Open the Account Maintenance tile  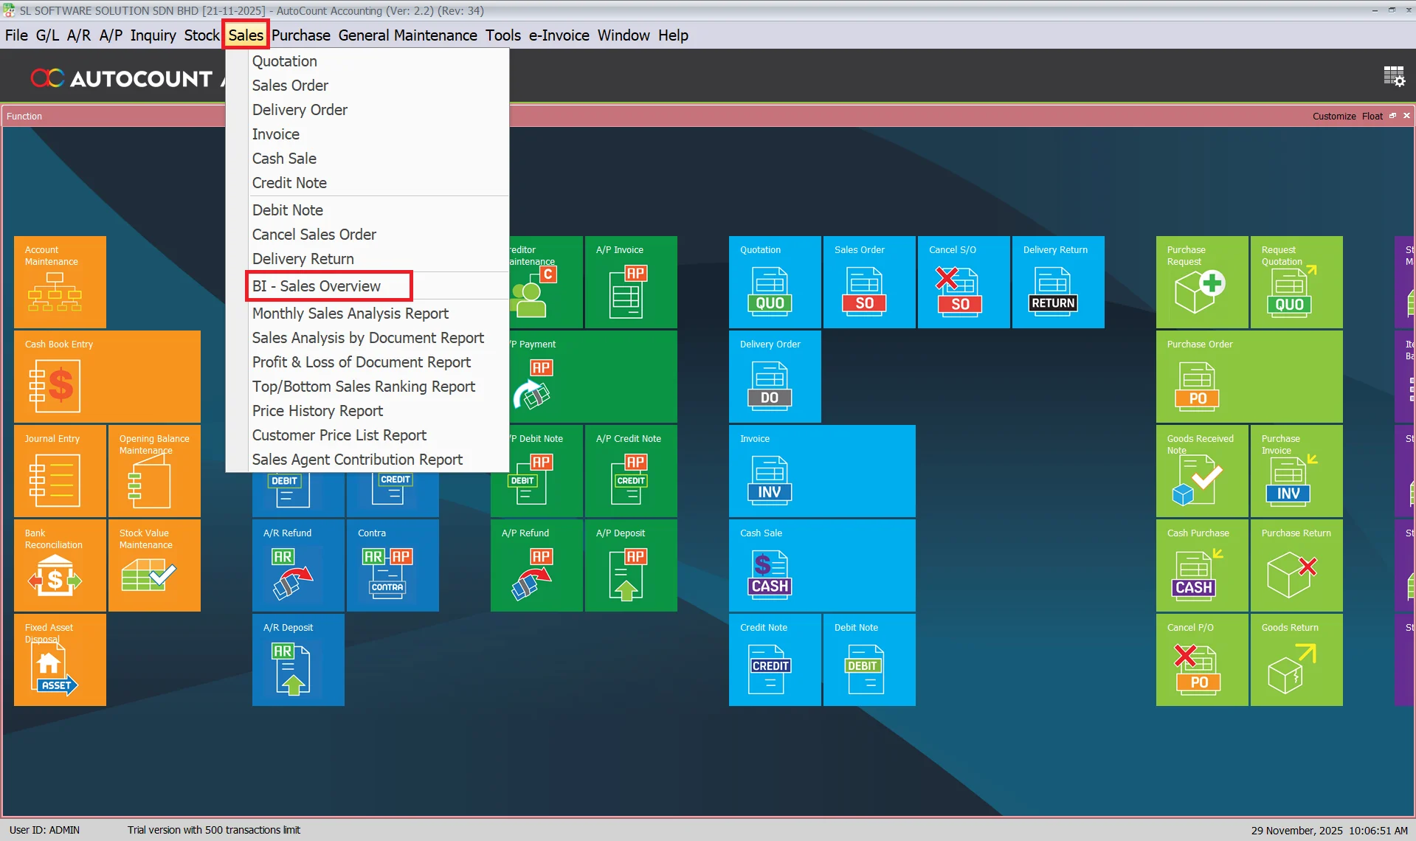pyautogui.click(x=60, y=282)
